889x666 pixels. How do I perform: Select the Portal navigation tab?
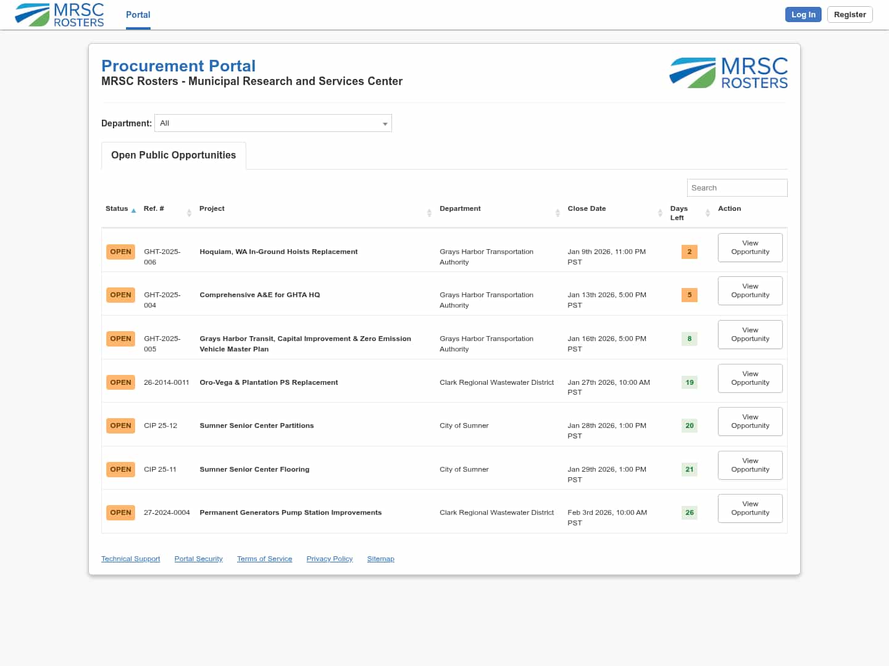click(x=138, y=15)
